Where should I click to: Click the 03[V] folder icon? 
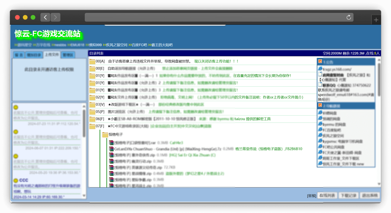tap(92, 105)
